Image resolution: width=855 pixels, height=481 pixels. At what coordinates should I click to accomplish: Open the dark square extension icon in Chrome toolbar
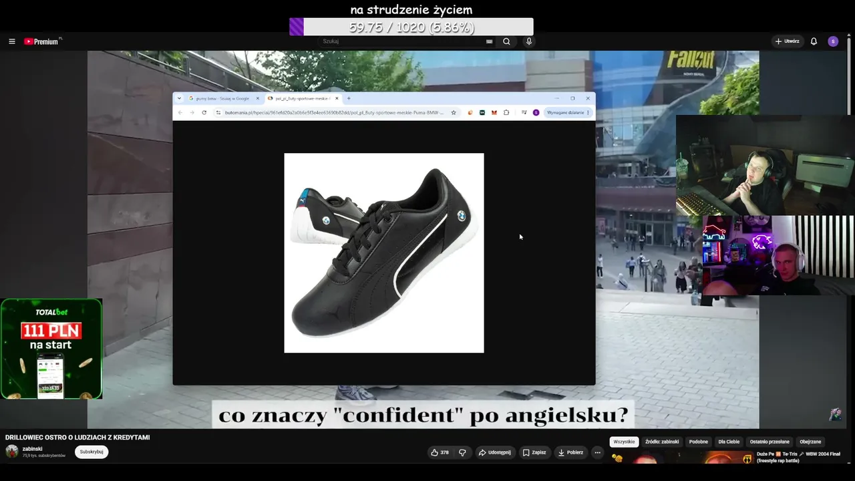click(482, 112)
